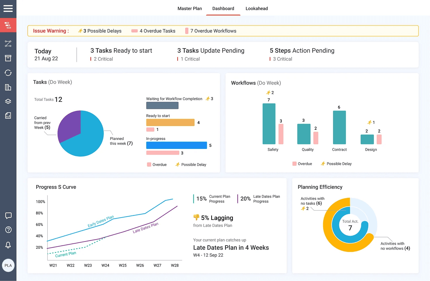The height and width of the screenshot is (281, 430).
Task: Click the pink Safety overdue bar
Action: click(281, 134)
